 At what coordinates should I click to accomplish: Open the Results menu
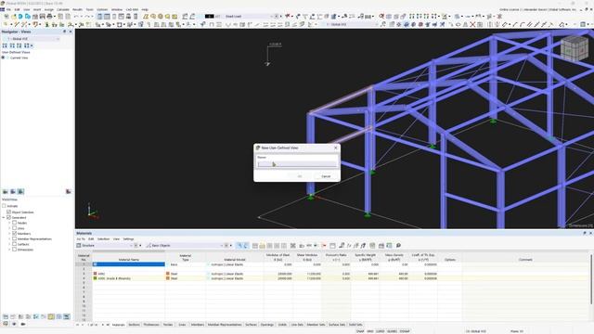[77, 9]
